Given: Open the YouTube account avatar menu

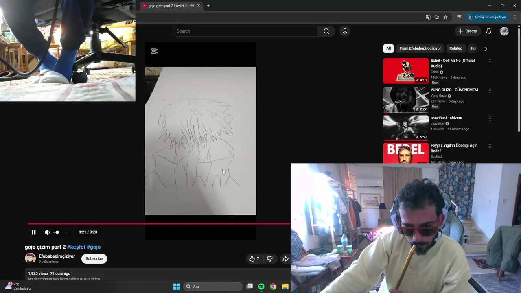Looking at the screenshot, I should coord(504,31).
